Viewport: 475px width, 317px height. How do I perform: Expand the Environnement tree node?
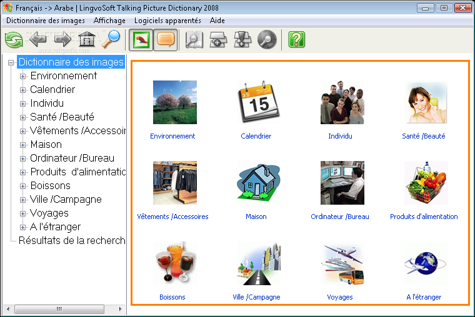pos(22,76)
